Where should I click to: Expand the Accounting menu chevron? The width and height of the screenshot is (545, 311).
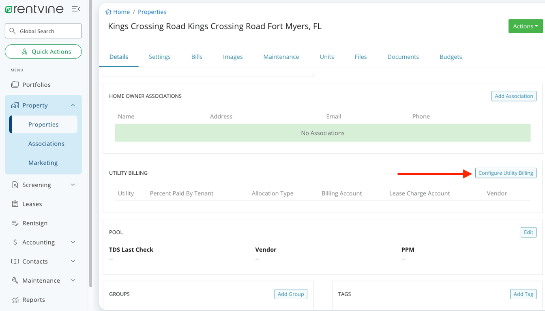[x=73, y=242]
